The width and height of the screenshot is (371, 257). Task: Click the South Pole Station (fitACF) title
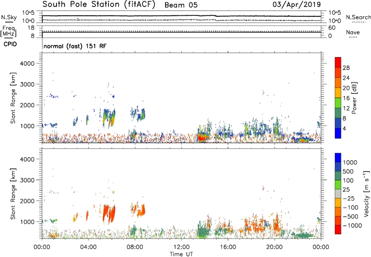[99, 4]
